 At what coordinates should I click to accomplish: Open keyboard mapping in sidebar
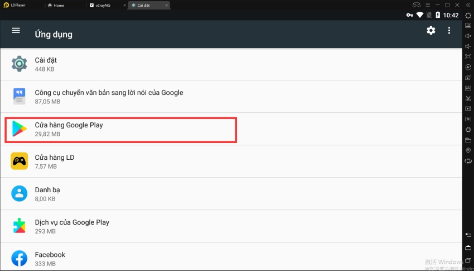tap(468, 26)
